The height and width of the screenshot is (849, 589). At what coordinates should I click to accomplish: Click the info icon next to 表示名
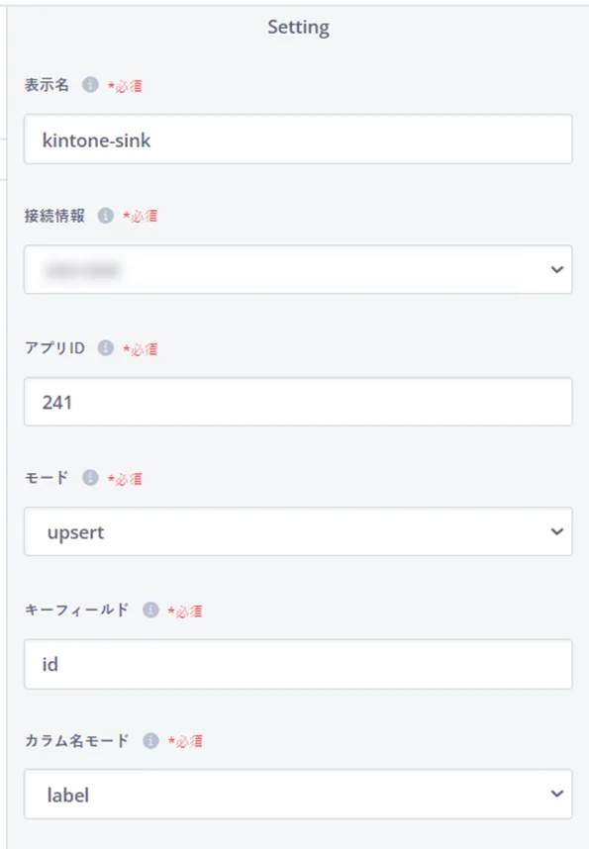pos(90,84)
